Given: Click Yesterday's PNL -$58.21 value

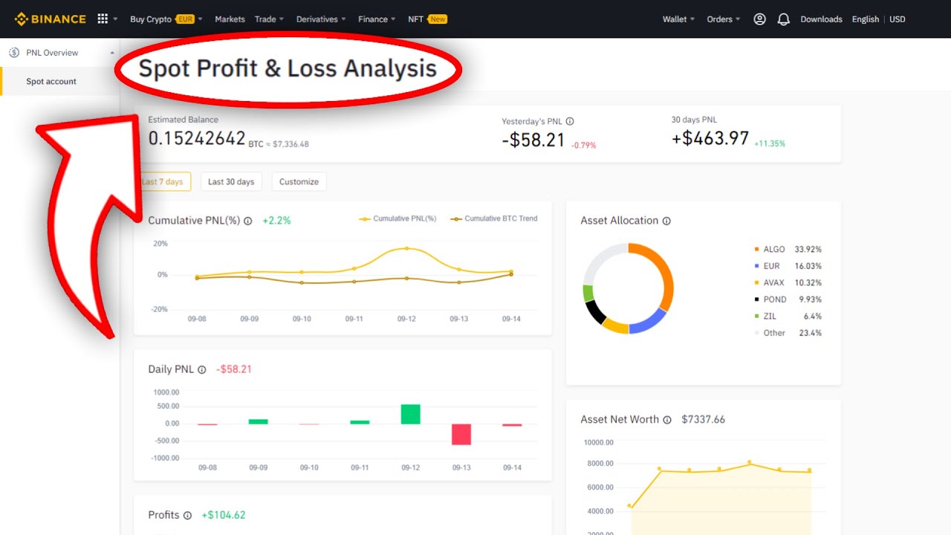Looking at the screenshot, I should coord(533,140).
